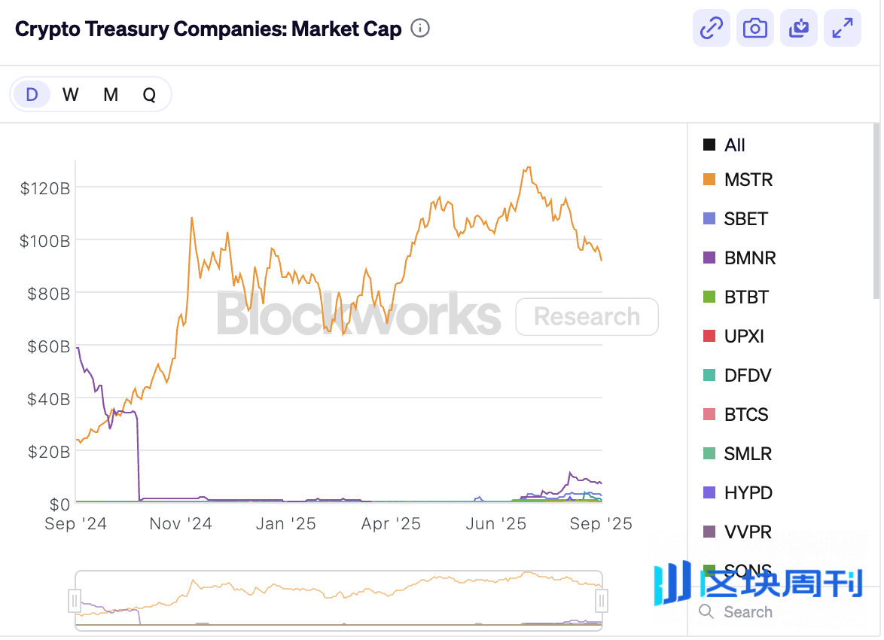Click the $60B y-axis label

pos(48,346)
